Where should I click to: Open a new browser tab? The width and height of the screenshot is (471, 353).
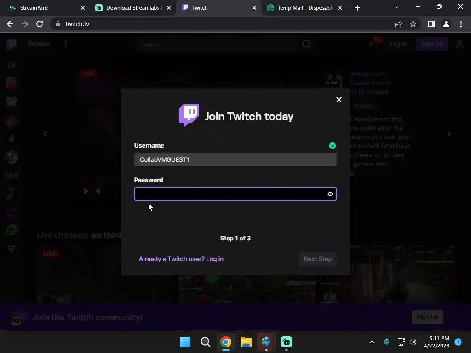[x=357, y=8]
